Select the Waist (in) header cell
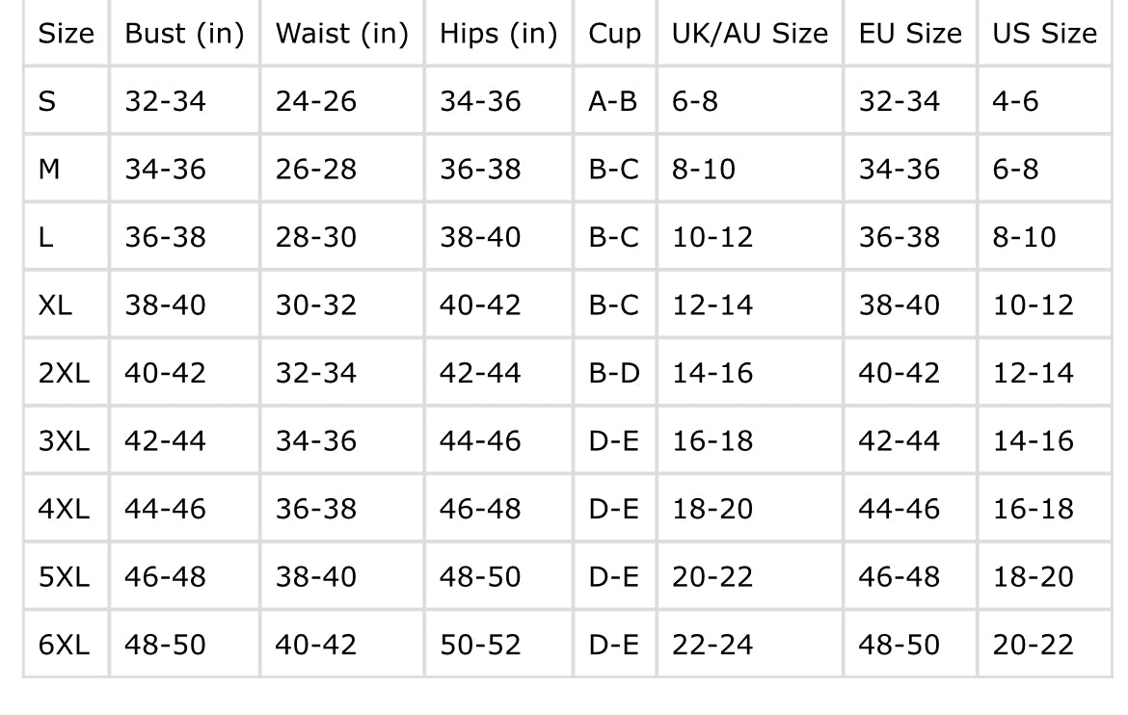Viewport: 1128px width, 715px height. tap(341, 34)
